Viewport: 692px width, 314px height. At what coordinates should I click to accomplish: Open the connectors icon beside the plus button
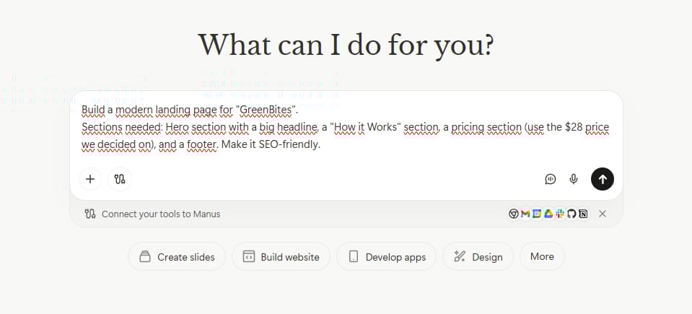[120, 179]
